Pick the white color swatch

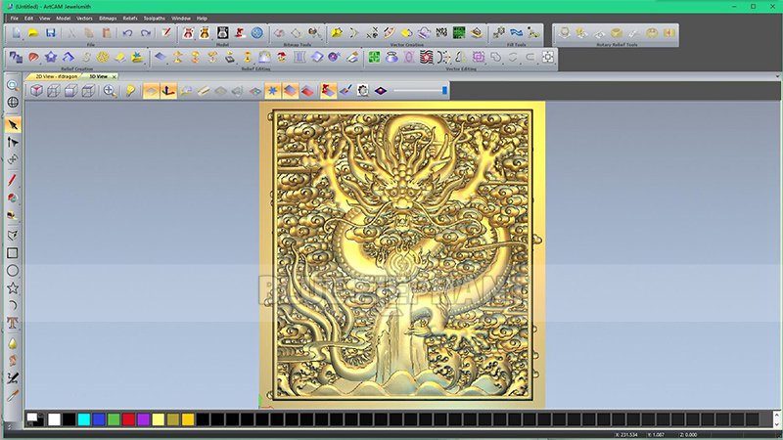[55, 419]
